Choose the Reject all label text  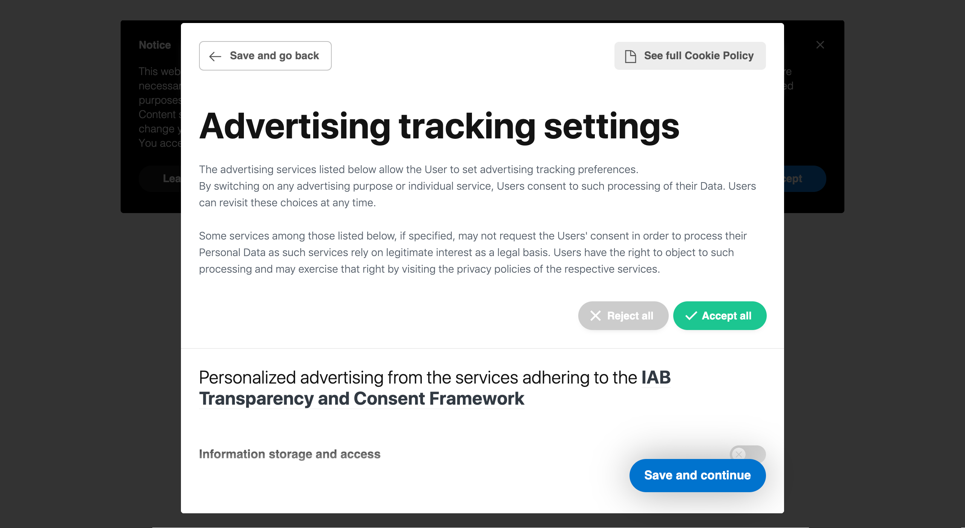[x=630, y=316]
